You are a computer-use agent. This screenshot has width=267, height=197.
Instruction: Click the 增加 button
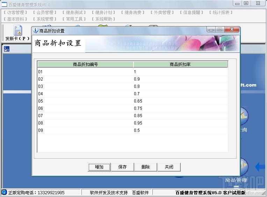click(x=99, y=167)
